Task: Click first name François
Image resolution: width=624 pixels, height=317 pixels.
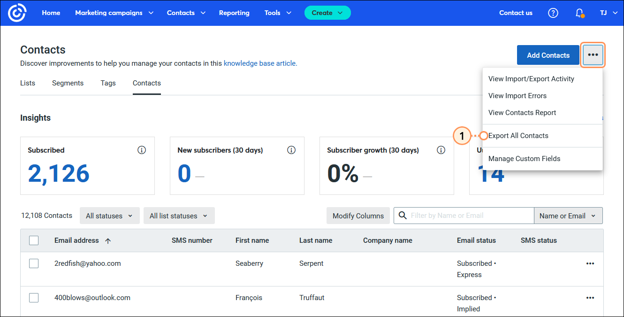Action: click(249, 298)
